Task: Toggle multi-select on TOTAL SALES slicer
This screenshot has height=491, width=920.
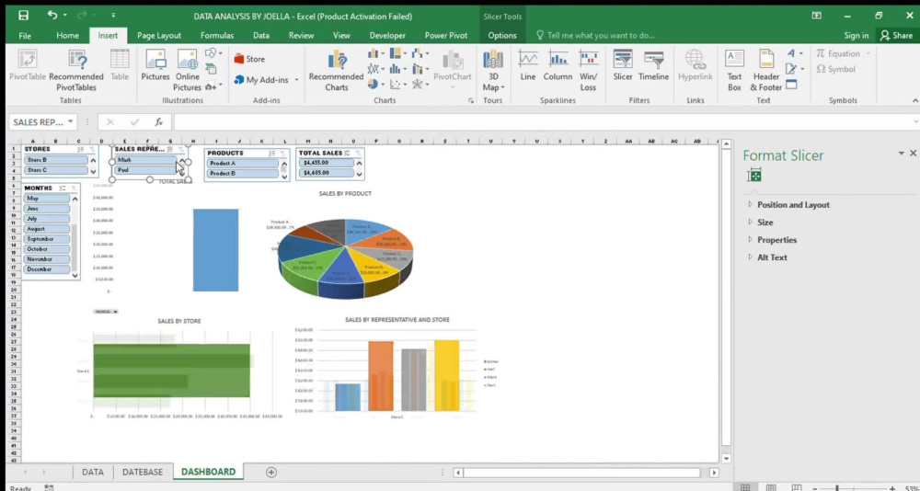Action: (x=348, y=154)
